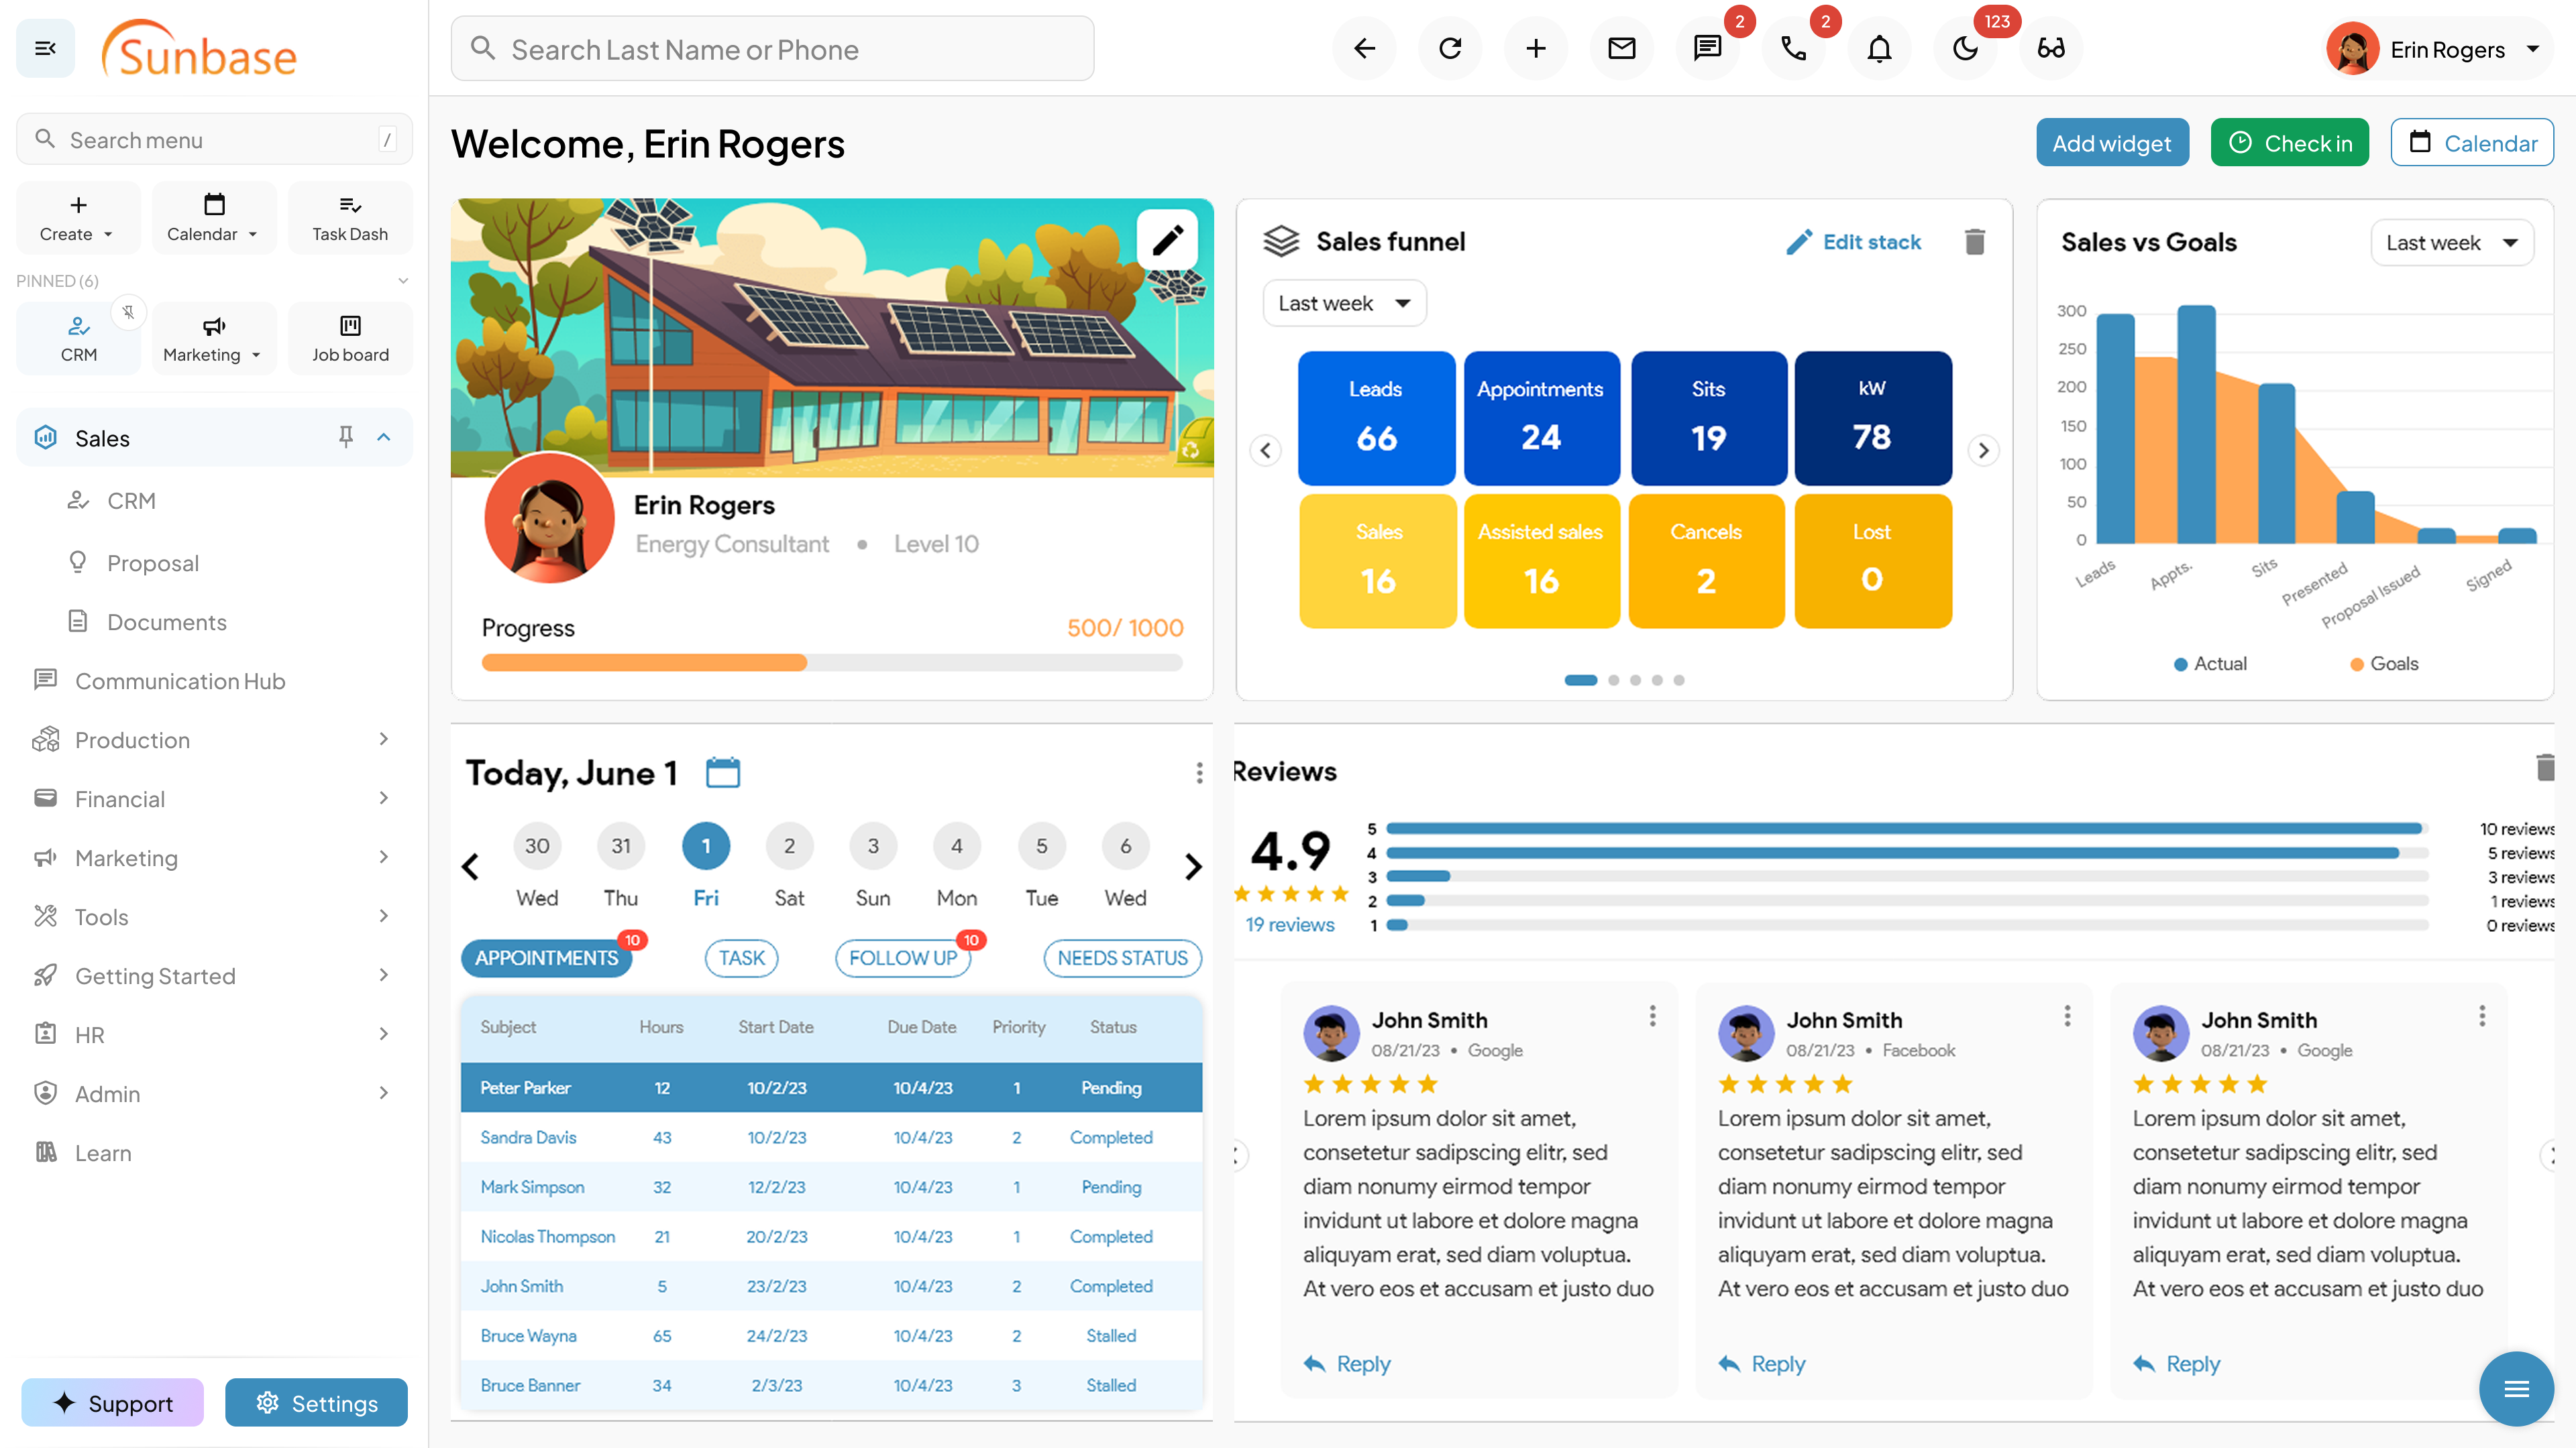Open the phone calls icon
Image resolution: width=2576 pixels, height=1448 pixels.
[1794, 48]
